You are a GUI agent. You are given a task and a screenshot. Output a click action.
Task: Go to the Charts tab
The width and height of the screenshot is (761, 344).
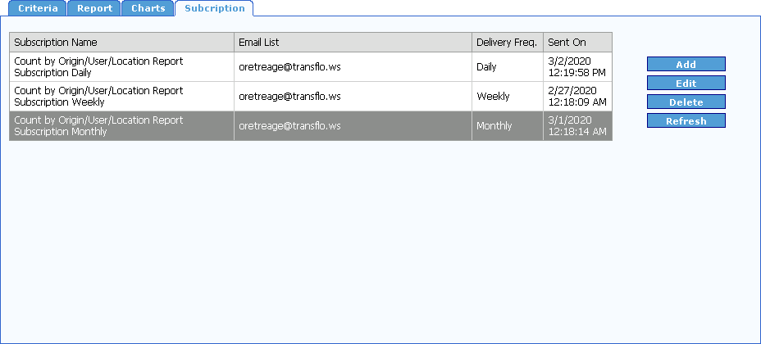(x=148, y=9)
